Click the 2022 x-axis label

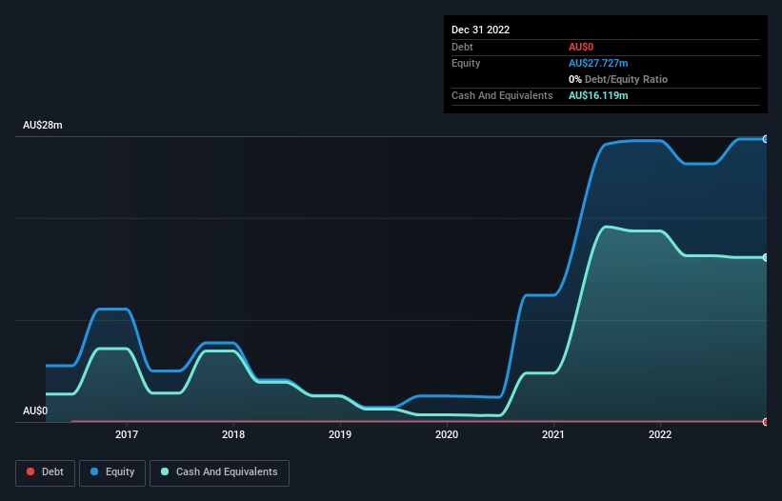660,434
